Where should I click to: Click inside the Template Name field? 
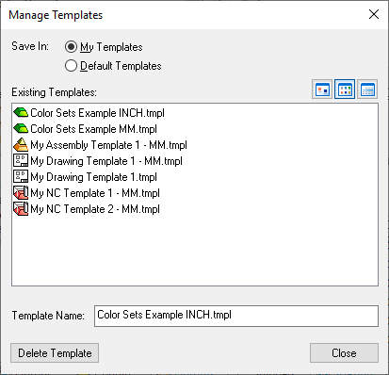[236, 316]
